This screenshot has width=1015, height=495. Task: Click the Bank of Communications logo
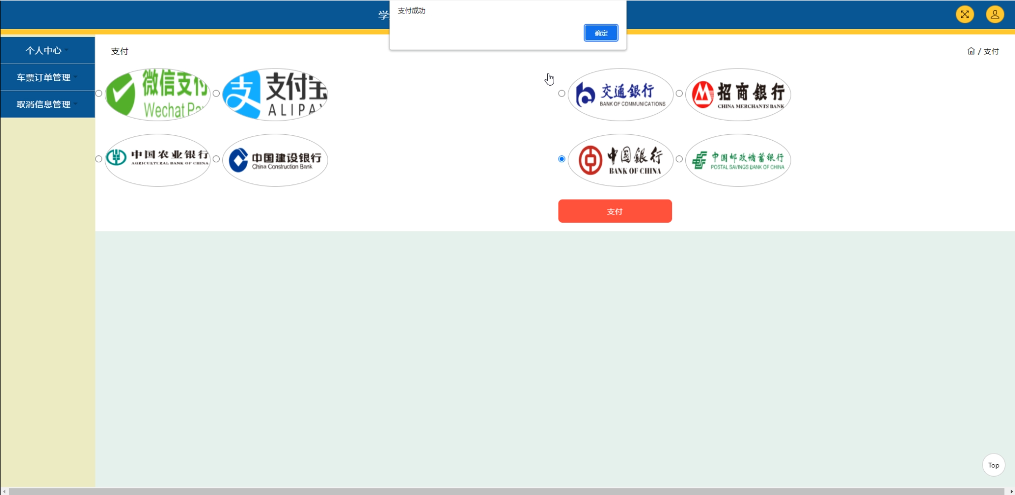click(x=621, y=94)
